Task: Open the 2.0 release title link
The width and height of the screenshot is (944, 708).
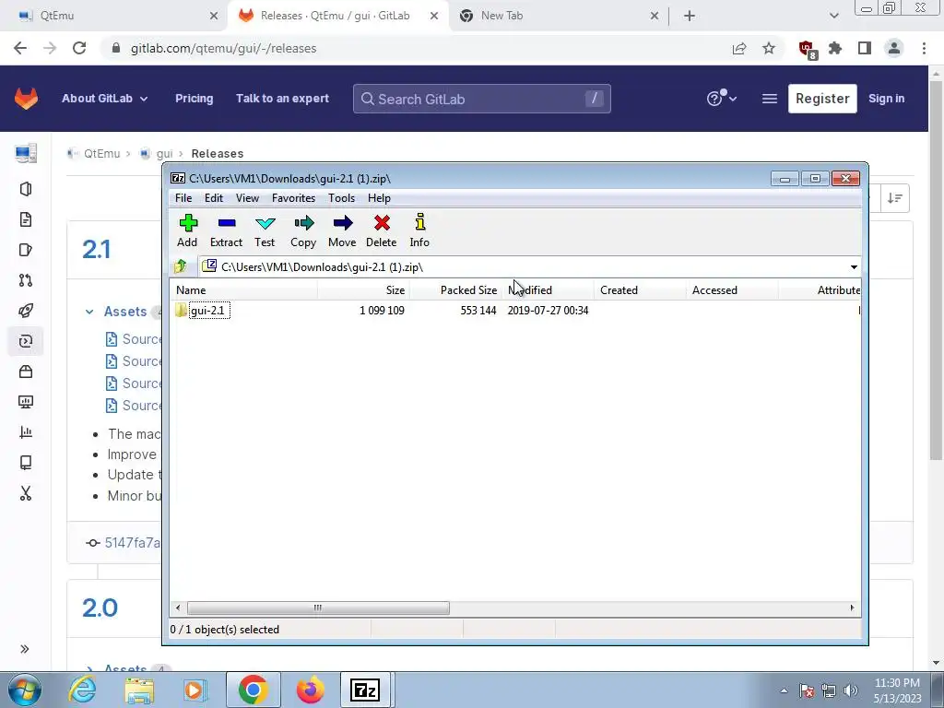Action: click(x=100, y=608)
